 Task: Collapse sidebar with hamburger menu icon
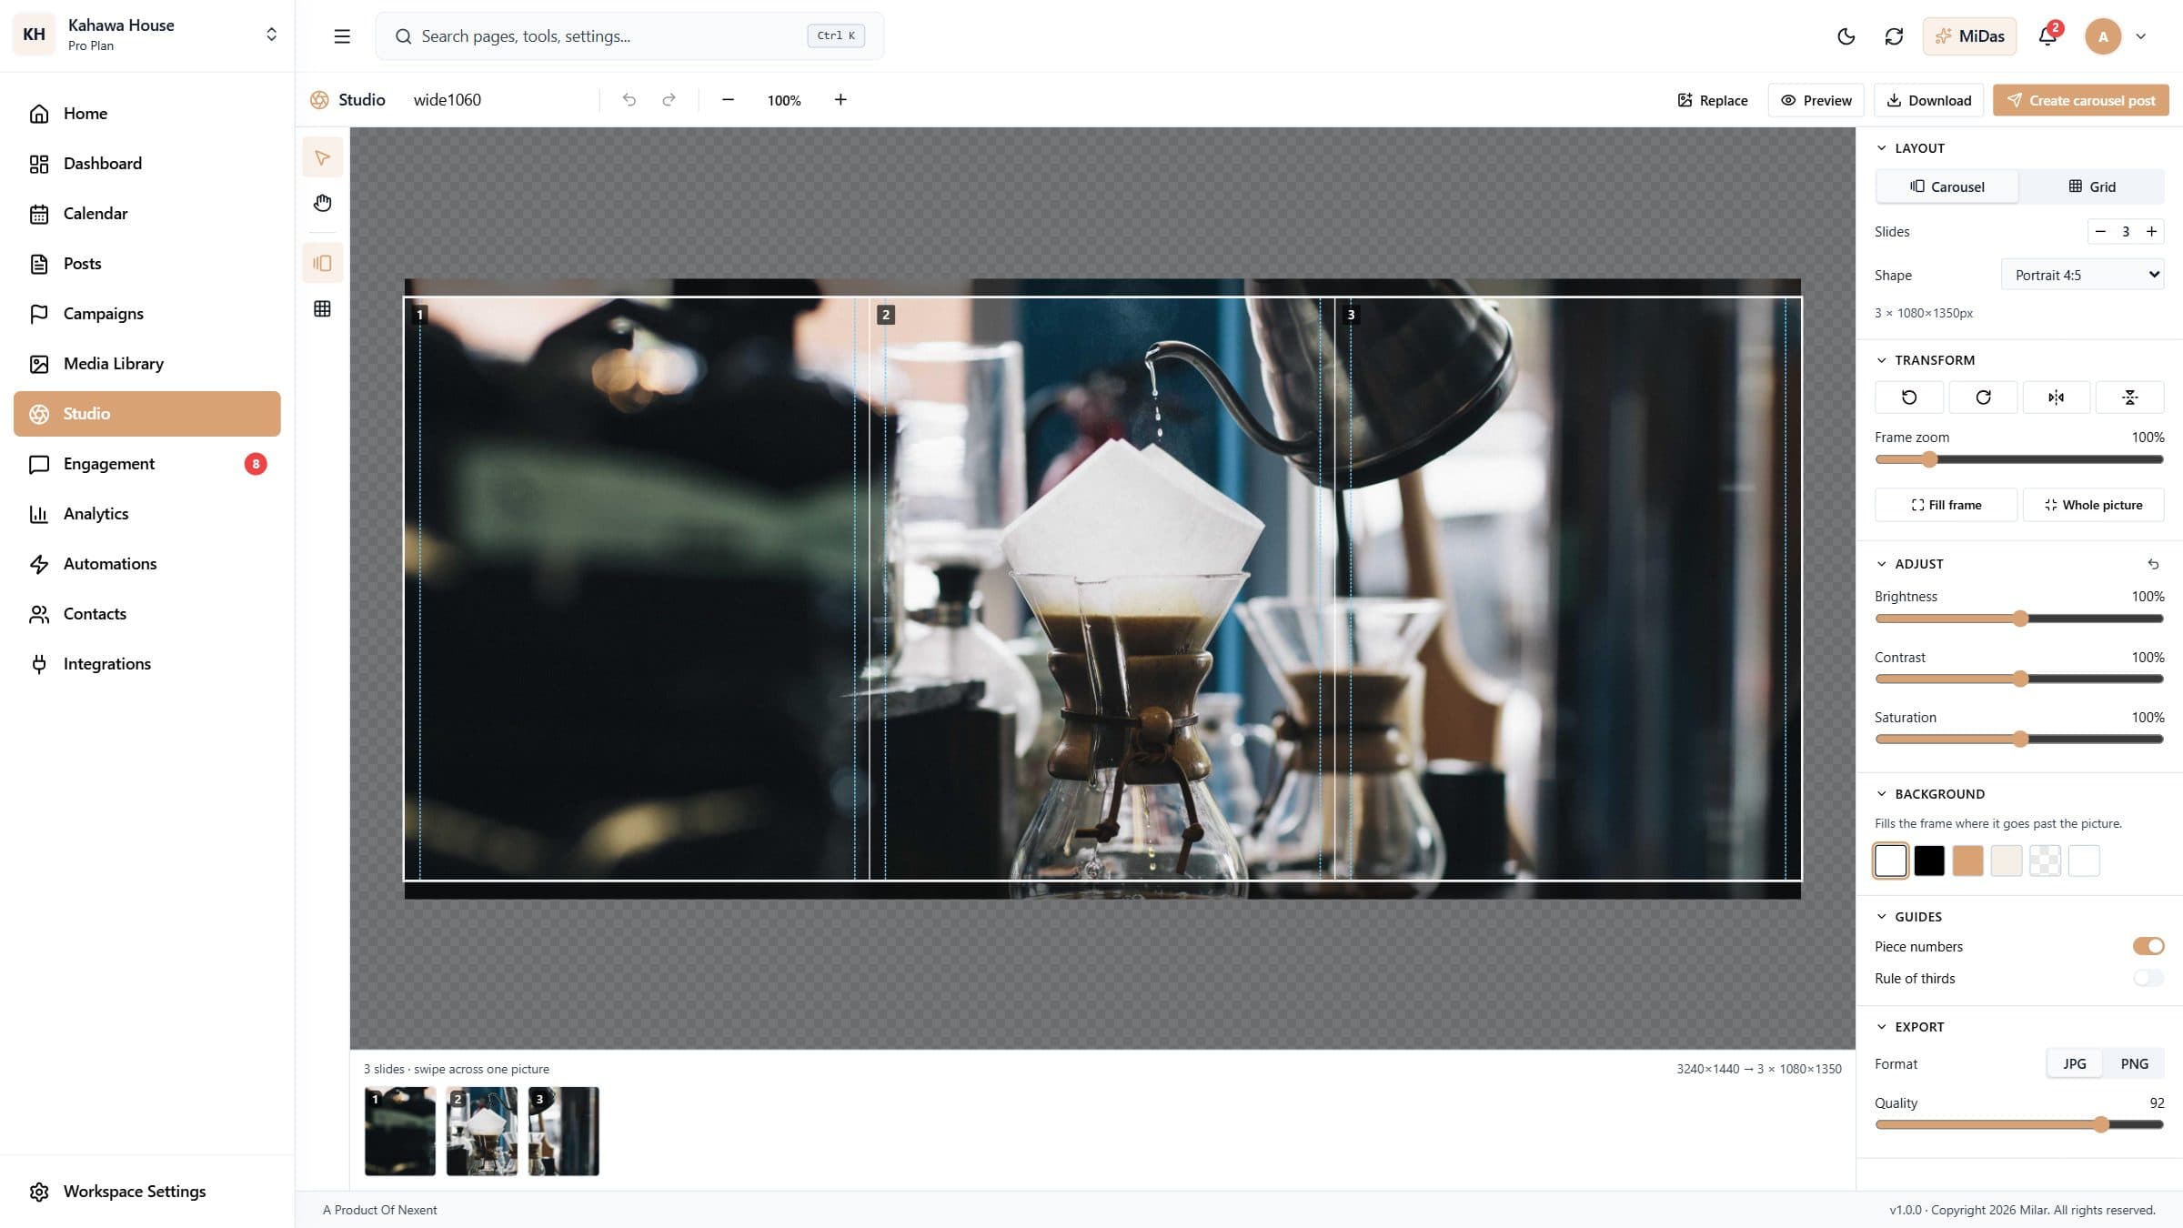click(x=342, y=36)
